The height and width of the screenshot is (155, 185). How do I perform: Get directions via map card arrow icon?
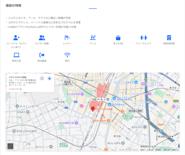click(50, 78)
